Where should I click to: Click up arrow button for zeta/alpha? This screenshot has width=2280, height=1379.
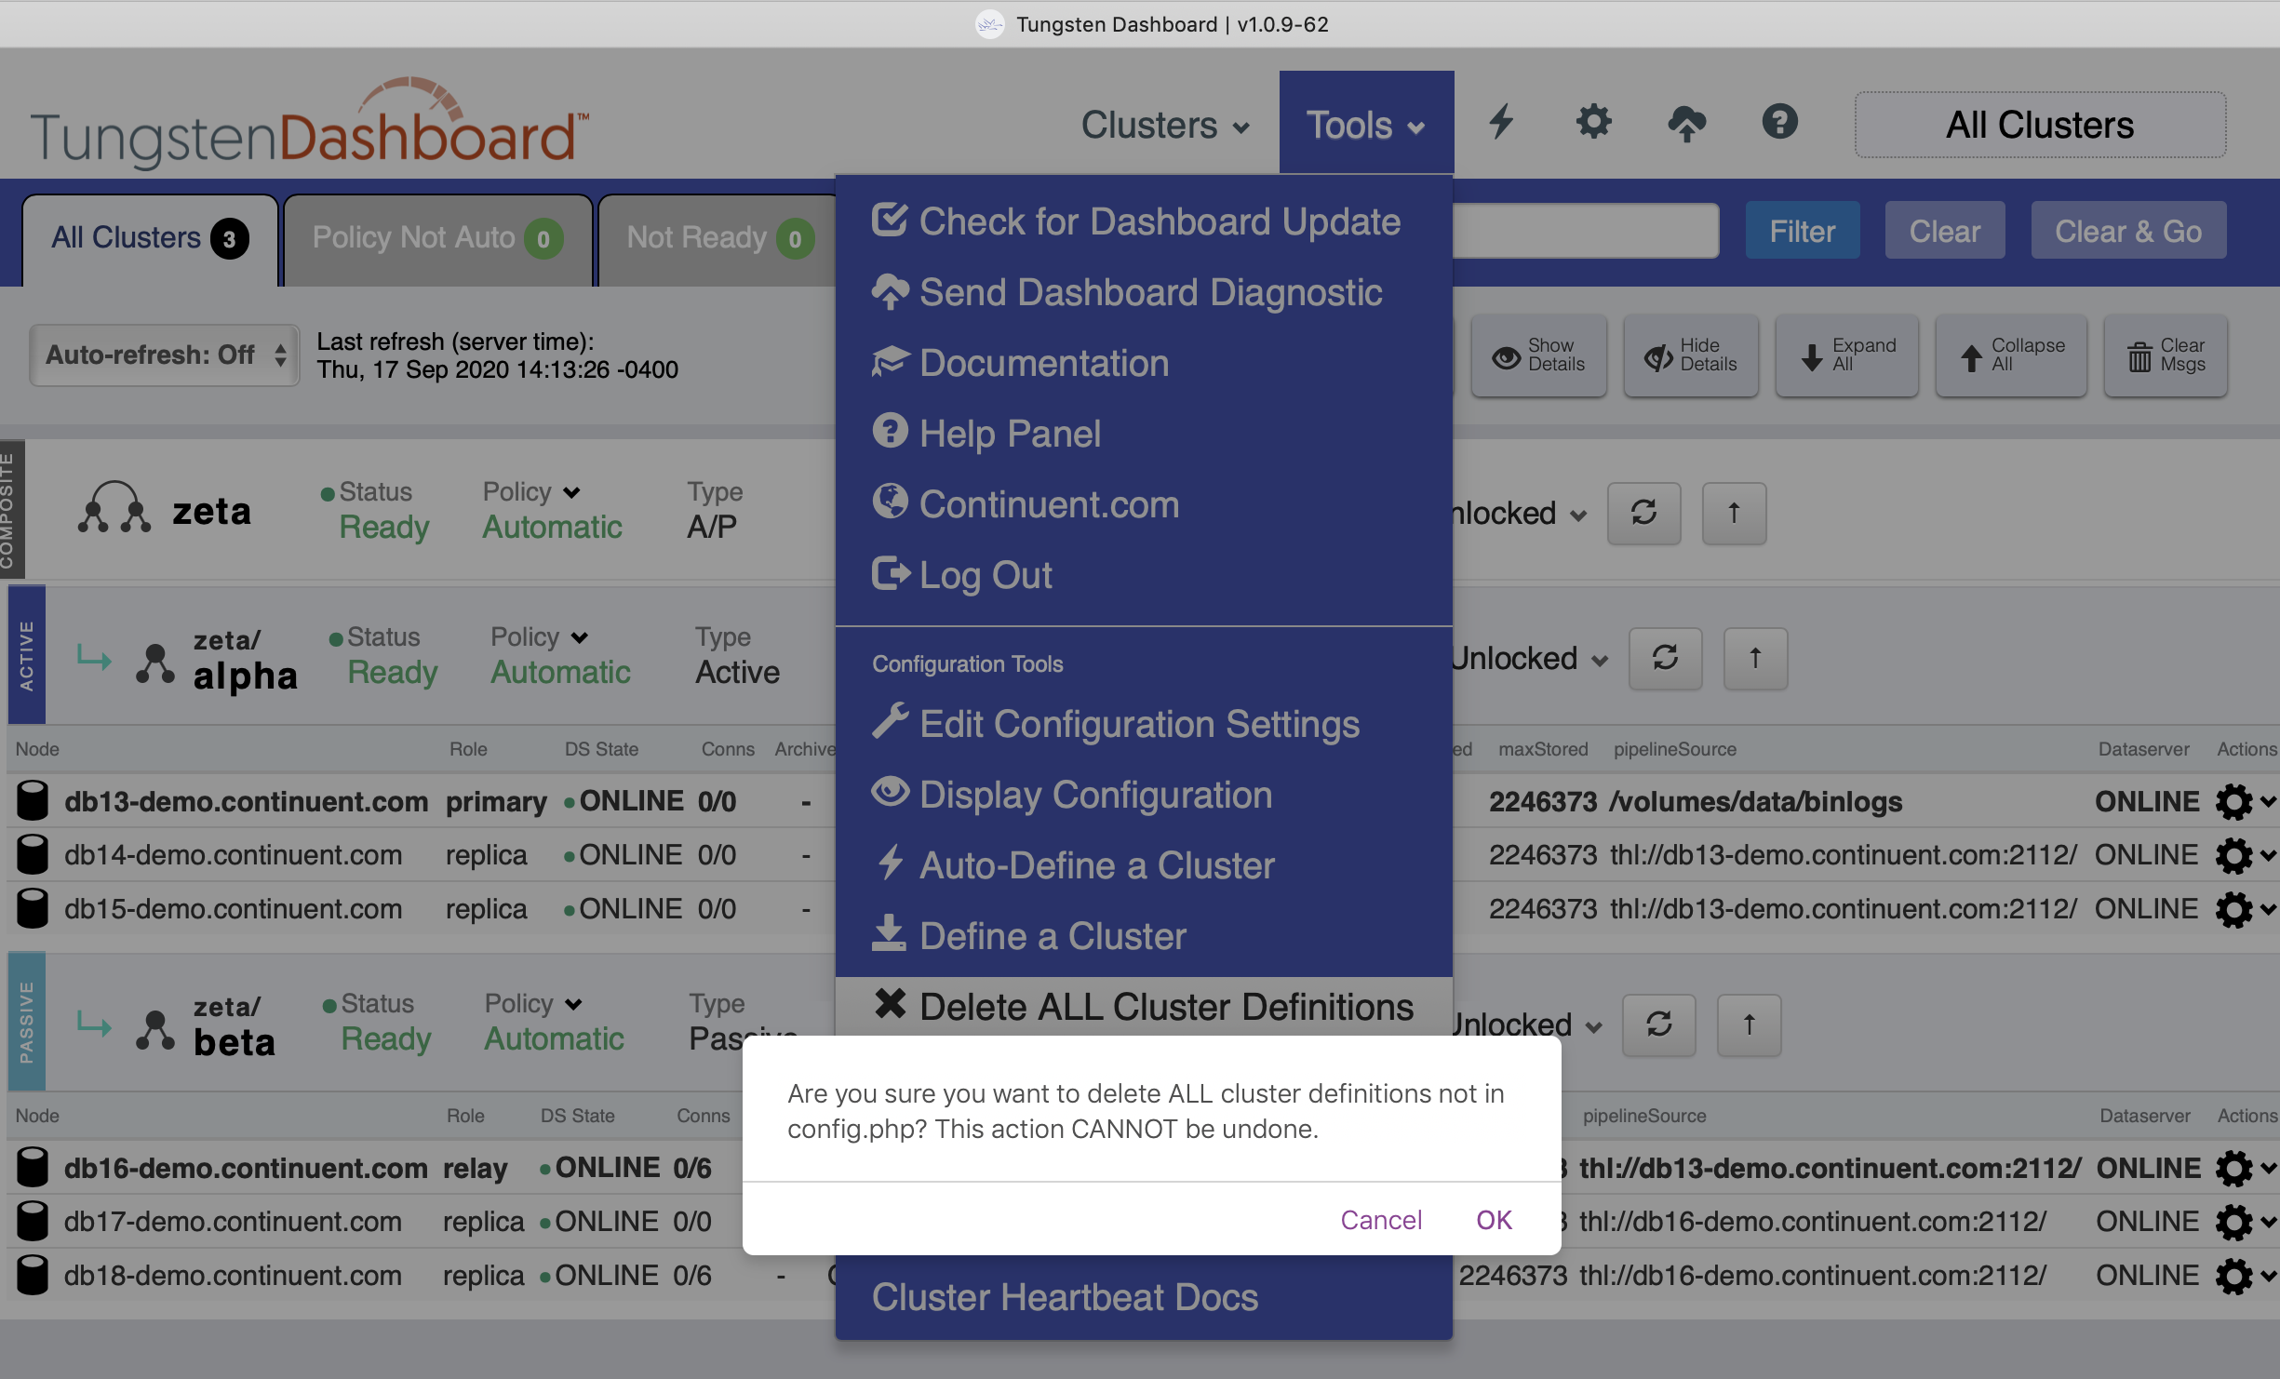coord(1755,658)
